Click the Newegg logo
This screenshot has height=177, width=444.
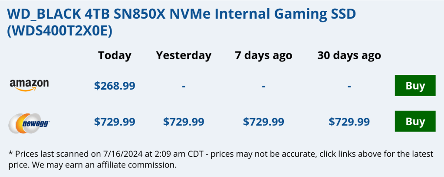[29, 122]
